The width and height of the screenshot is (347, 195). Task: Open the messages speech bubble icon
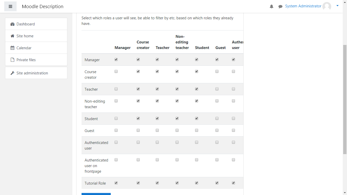(280, 7)
